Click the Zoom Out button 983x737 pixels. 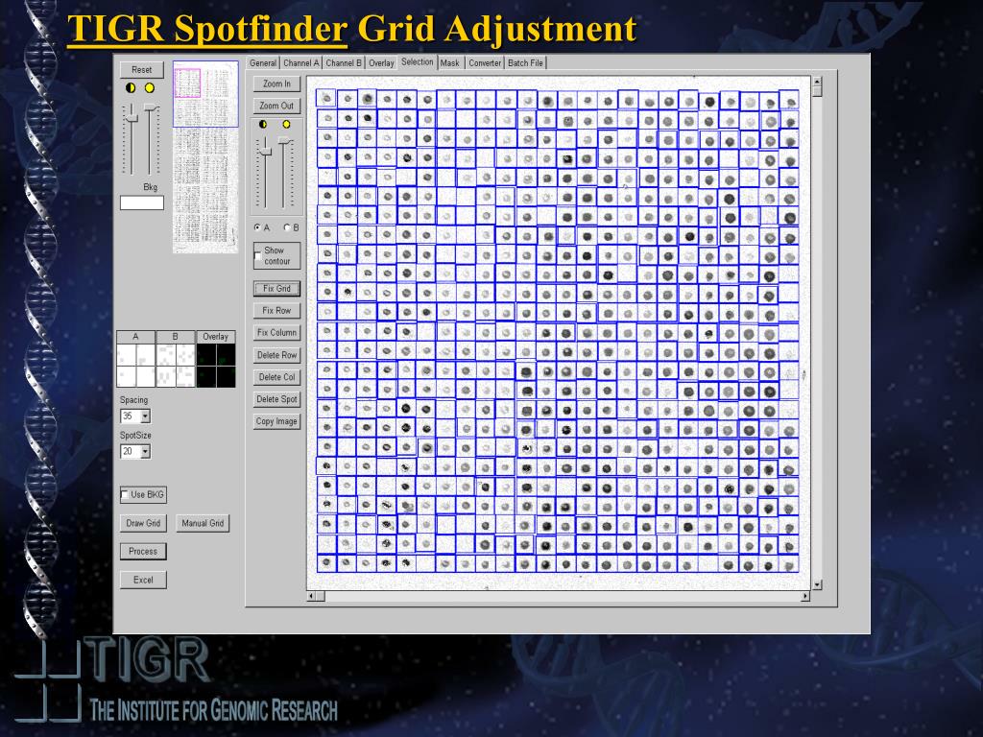click(x=277, y=106)
